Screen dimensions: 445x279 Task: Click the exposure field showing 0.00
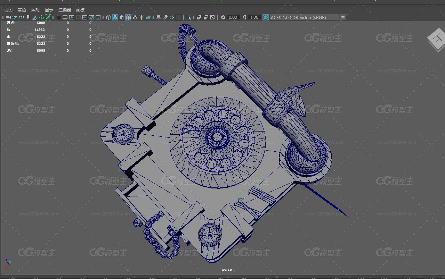click(x=233, y=17)
